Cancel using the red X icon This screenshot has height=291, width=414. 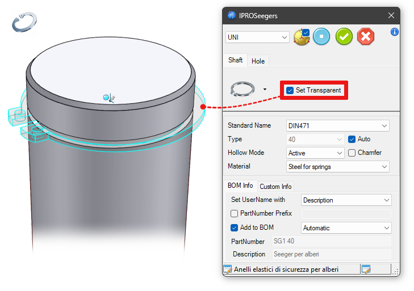[366, 37]
